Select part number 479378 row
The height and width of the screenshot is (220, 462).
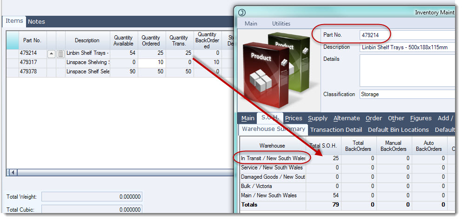(33, 72)
